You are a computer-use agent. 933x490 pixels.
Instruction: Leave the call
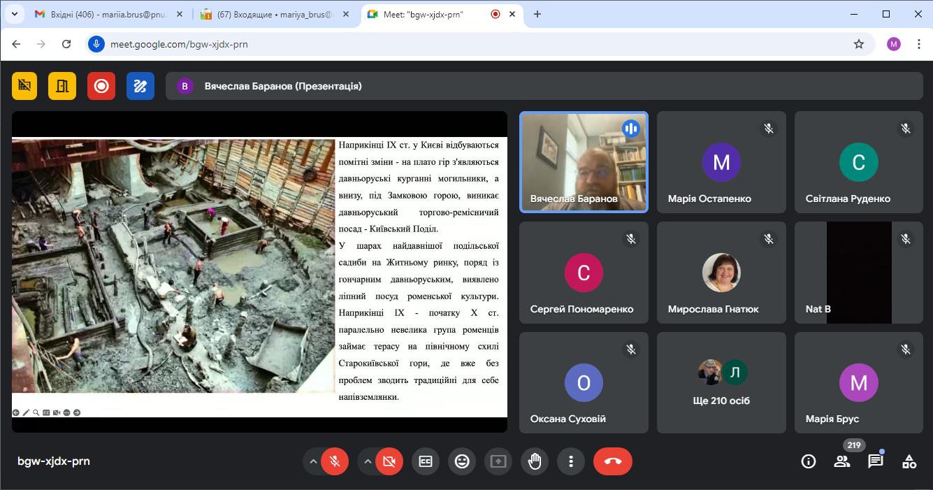613,461
